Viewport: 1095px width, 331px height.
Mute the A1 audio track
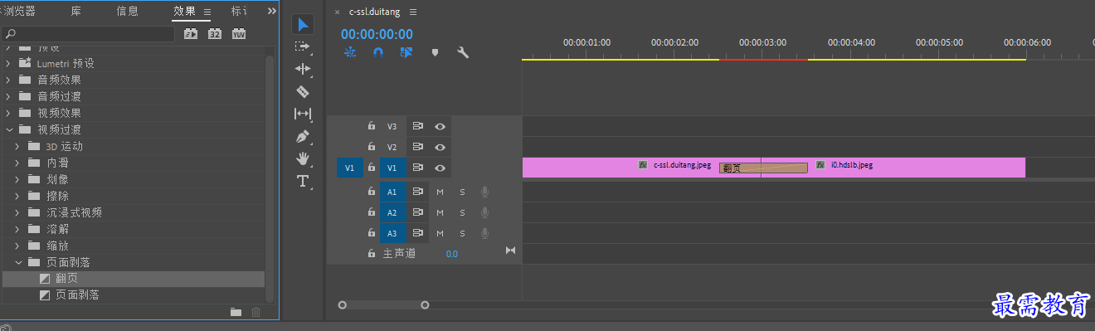(x=440, y=192)
